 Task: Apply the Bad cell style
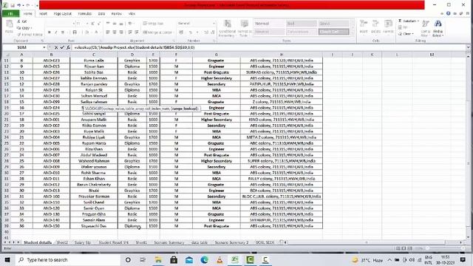pos(302,24)
